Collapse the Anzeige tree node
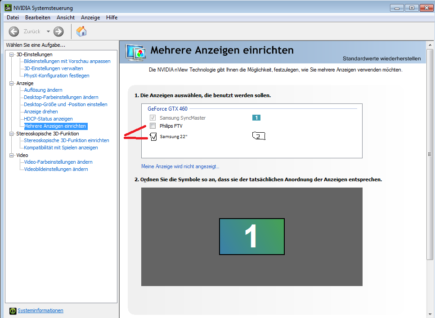Viewport: 435px width, 318px height. [x=11, y=83]
